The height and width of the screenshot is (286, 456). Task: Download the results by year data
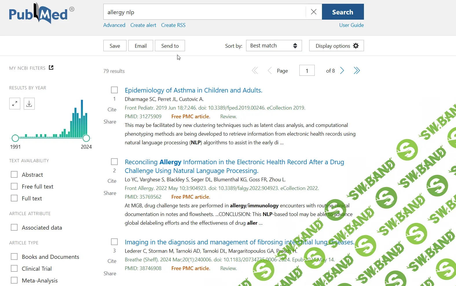[29, 104]
